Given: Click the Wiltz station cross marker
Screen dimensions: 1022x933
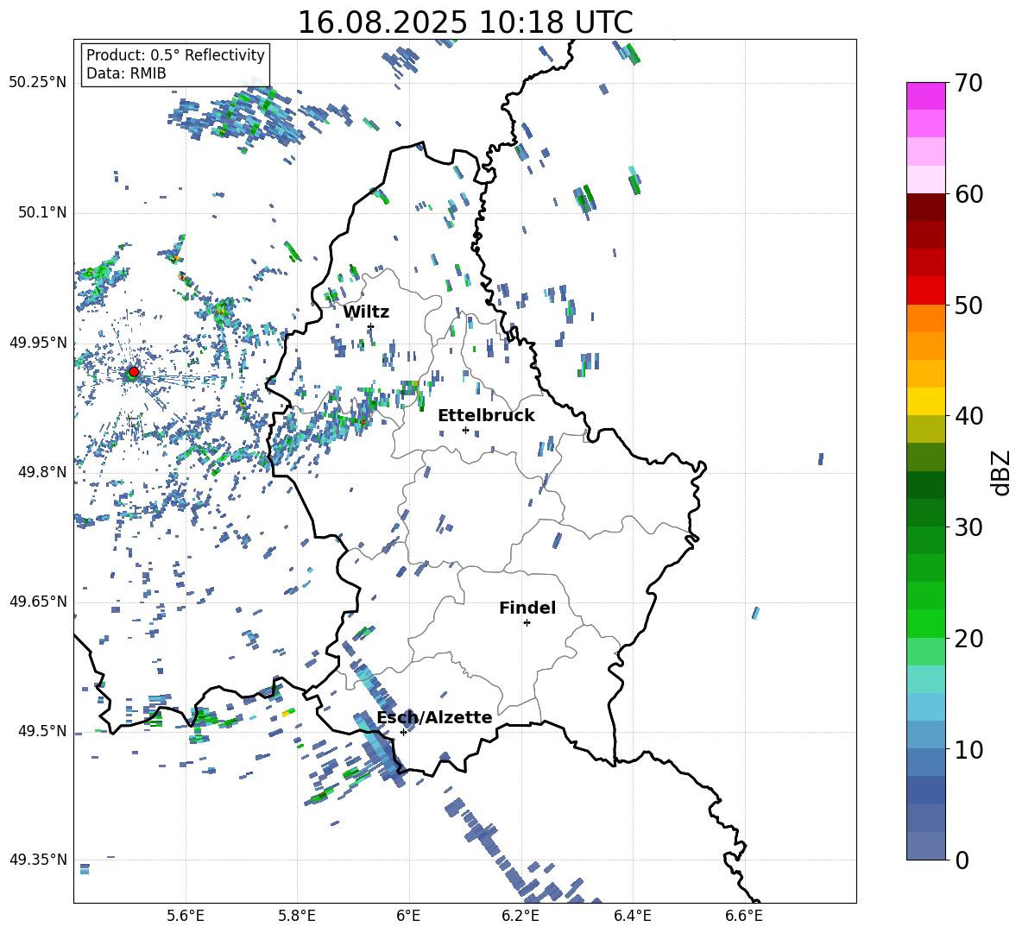Looking at the screenshot, I should (x=371, y=326).
